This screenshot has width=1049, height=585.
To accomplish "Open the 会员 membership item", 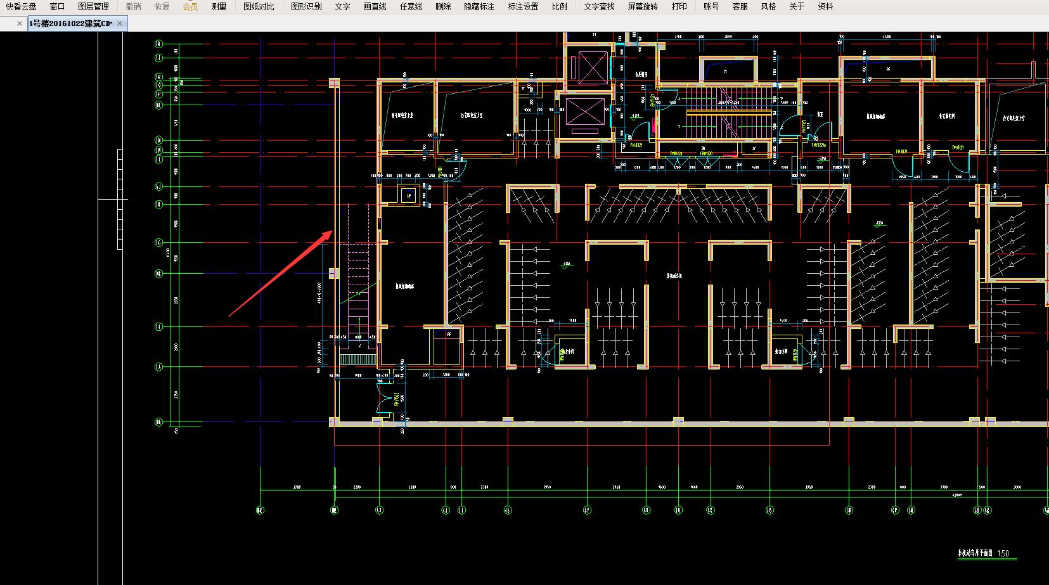I will 190,6.
